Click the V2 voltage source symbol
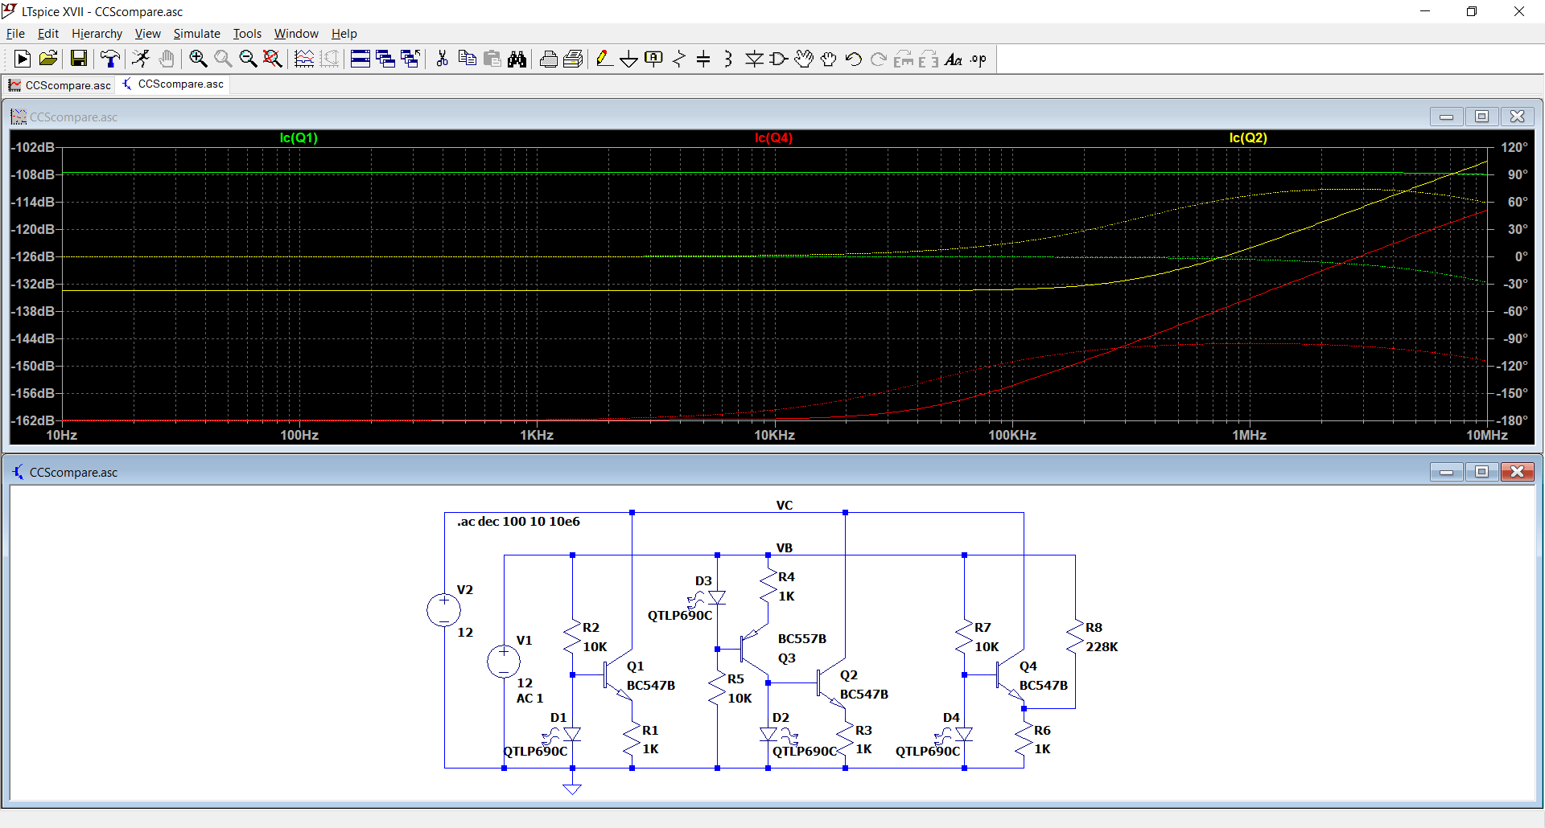 [x=443, y=610]
